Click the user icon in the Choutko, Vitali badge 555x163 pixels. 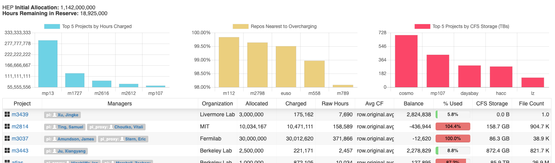[x=111, y=127]
